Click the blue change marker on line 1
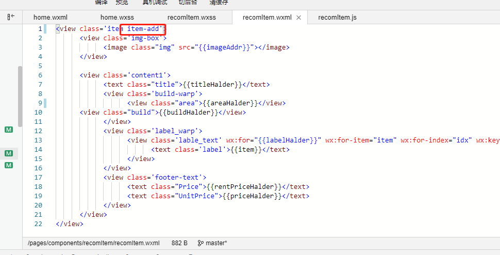Screen dimensions: 500x255 pos(45,29)
